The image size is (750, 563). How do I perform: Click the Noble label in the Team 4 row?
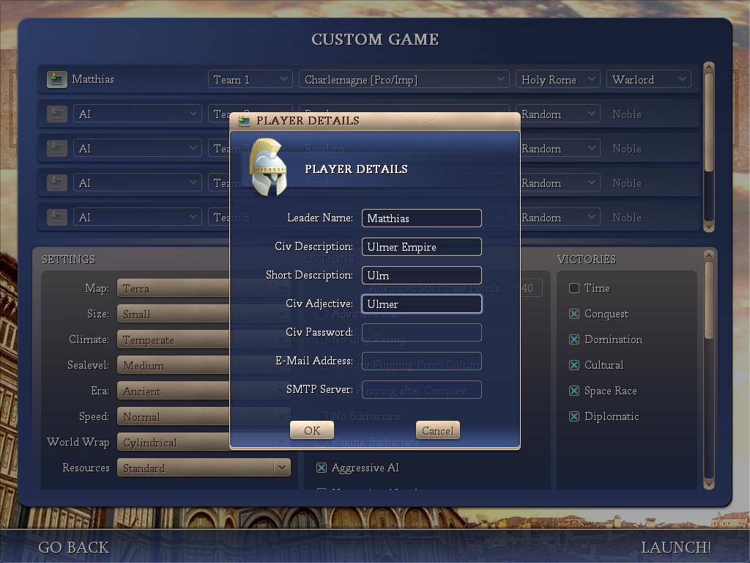(627, 183)
